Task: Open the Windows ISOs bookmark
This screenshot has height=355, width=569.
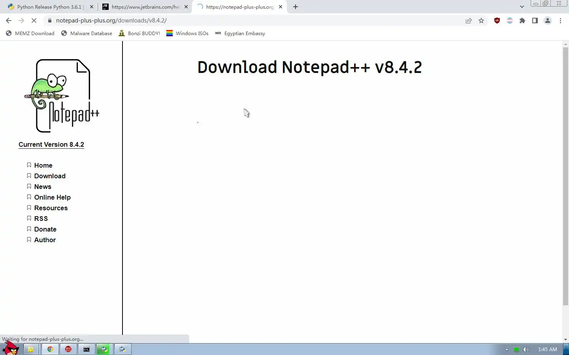Action: [187, 34]
